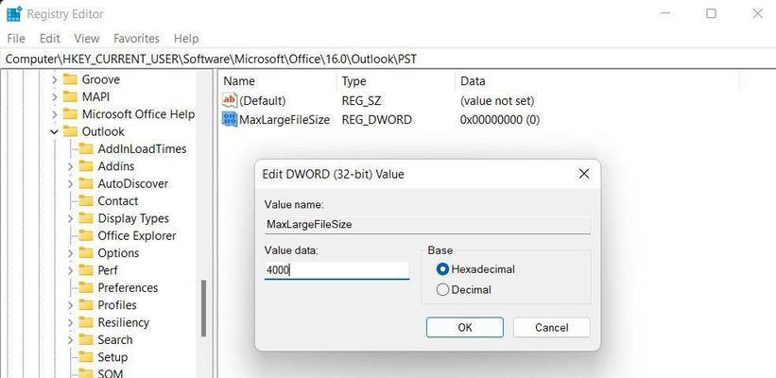The height and width of the screenshot is (378, 776).
Task: Click the MAPI folder icon
Action: [x=70, y=96]
